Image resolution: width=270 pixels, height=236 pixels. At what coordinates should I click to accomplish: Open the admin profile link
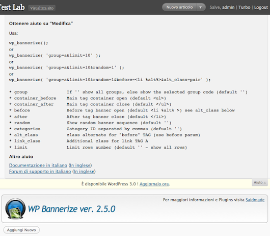tap(228, 7)
